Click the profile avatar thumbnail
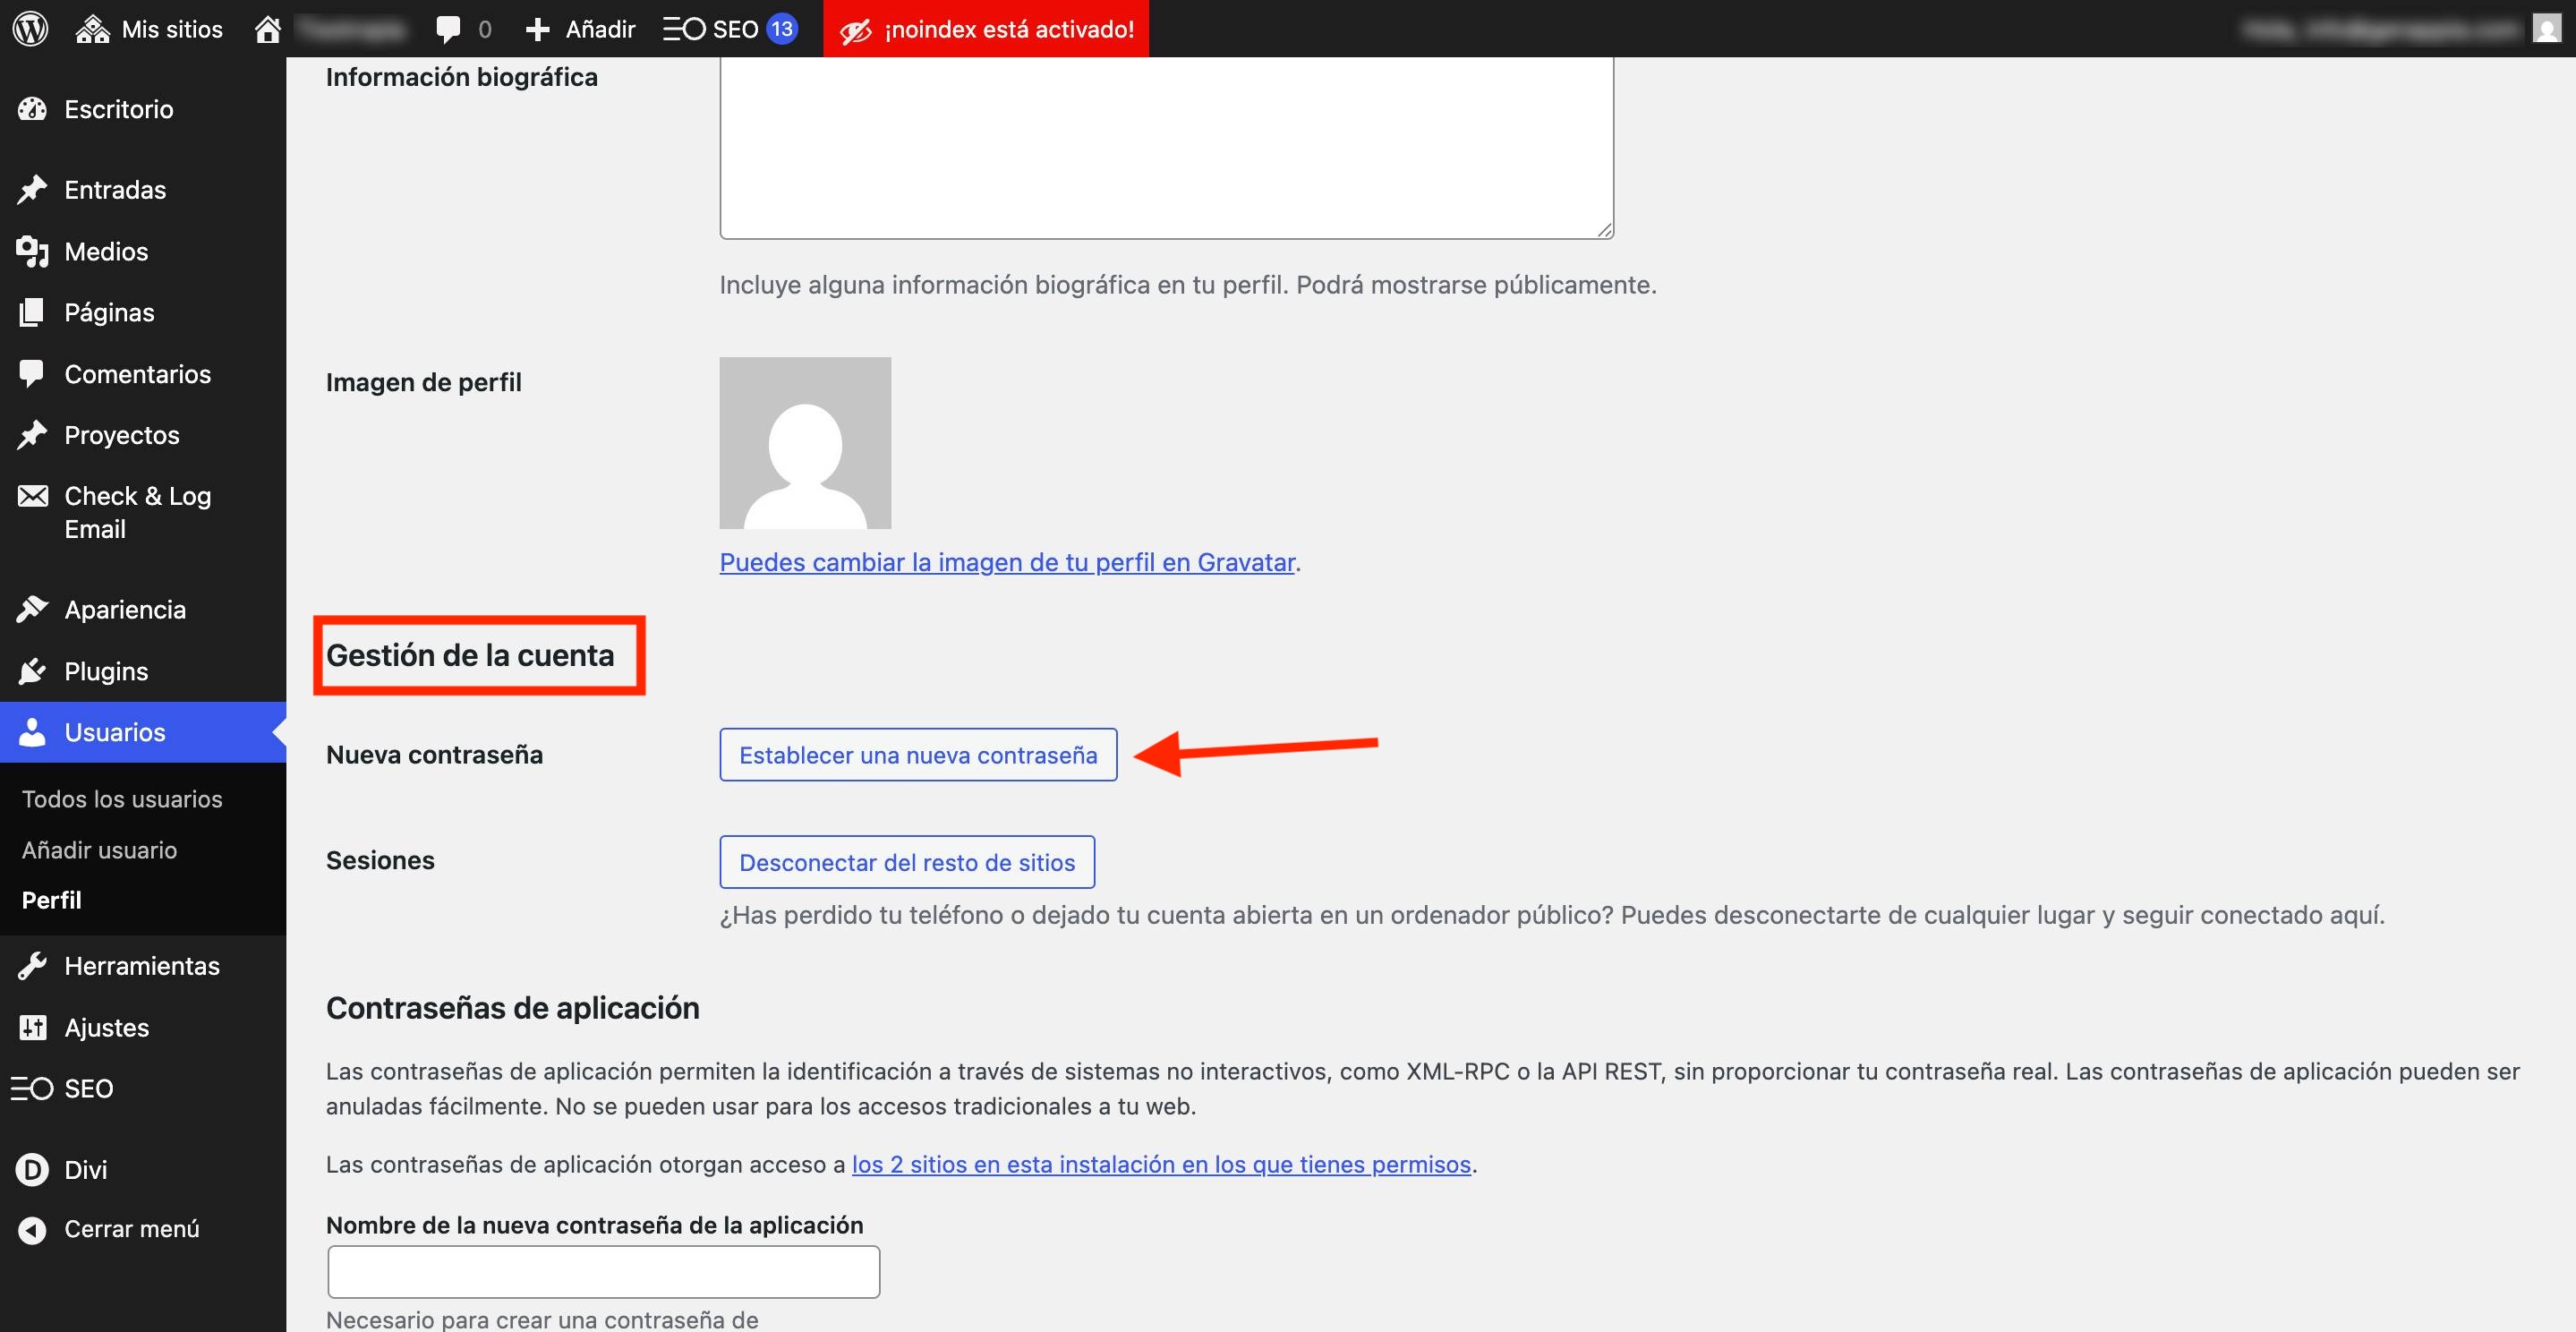Viewport: 2576px width, 1332px height. pyautogui.click(x=805, y=443)
